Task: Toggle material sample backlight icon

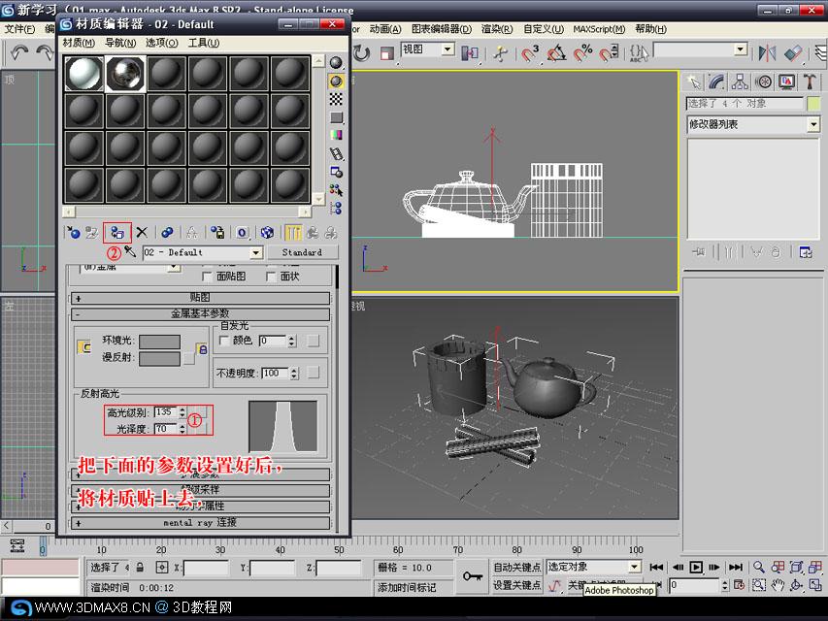Action: click(336, 81)
